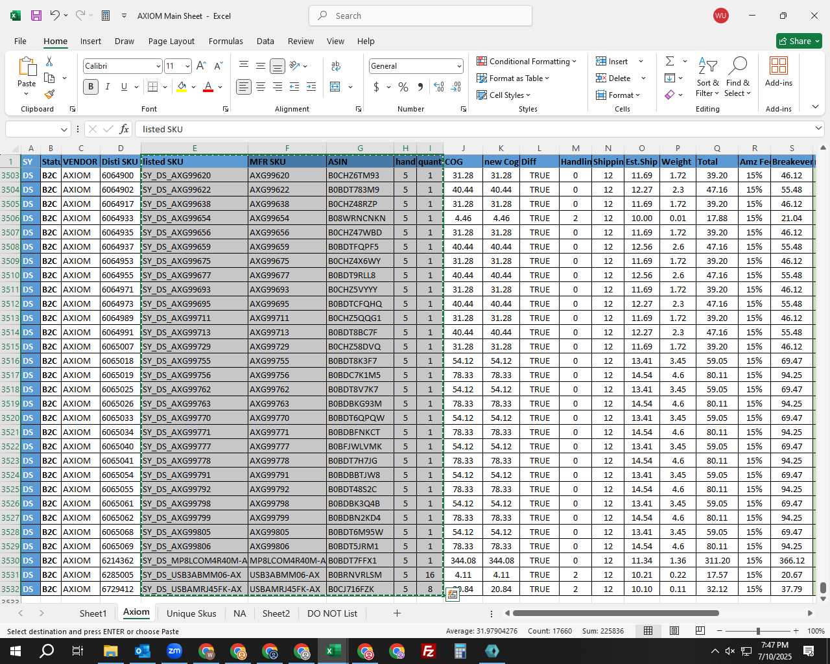
Task: Apply Percent Style format
Action: click(x=403, y=86)
